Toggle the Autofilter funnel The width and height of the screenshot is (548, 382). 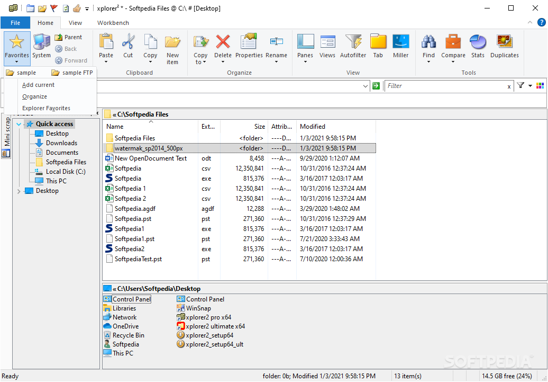[353, 42]
